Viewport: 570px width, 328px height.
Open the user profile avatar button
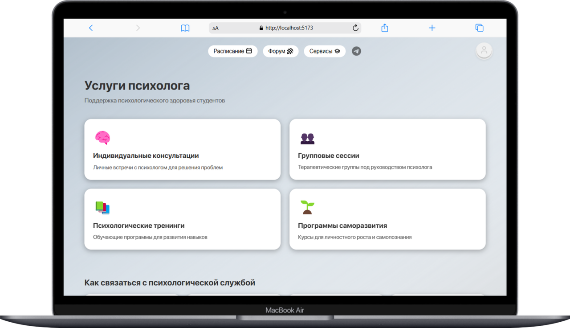tap(484, 50)
